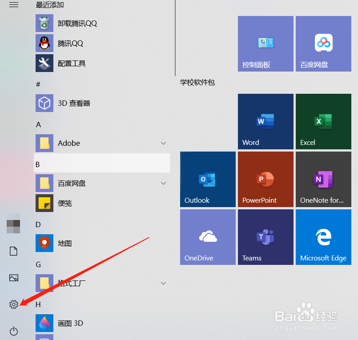
Task: Open Settings via the gear icon
Action: (x=14, y=304)
